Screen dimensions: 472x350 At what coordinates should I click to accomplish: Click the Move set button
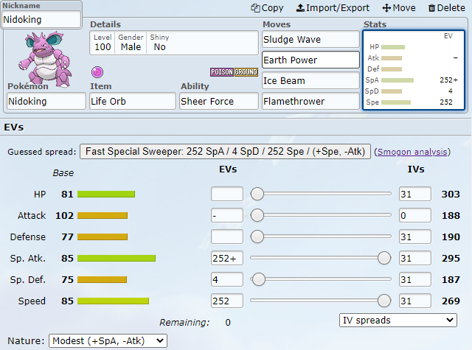(x=399, y=8)
